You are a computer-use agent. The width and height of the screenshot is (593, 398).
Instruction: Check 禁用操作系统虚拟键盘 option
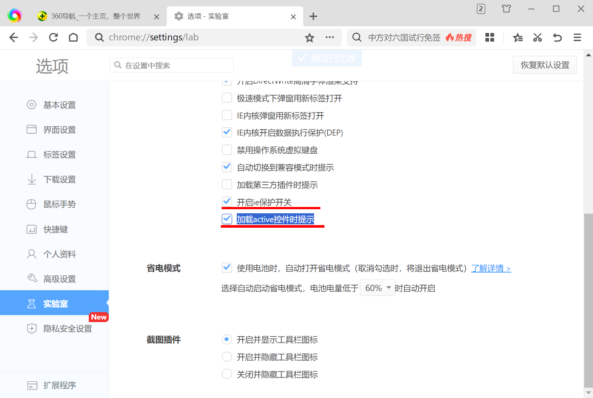[x=227, y=150]
